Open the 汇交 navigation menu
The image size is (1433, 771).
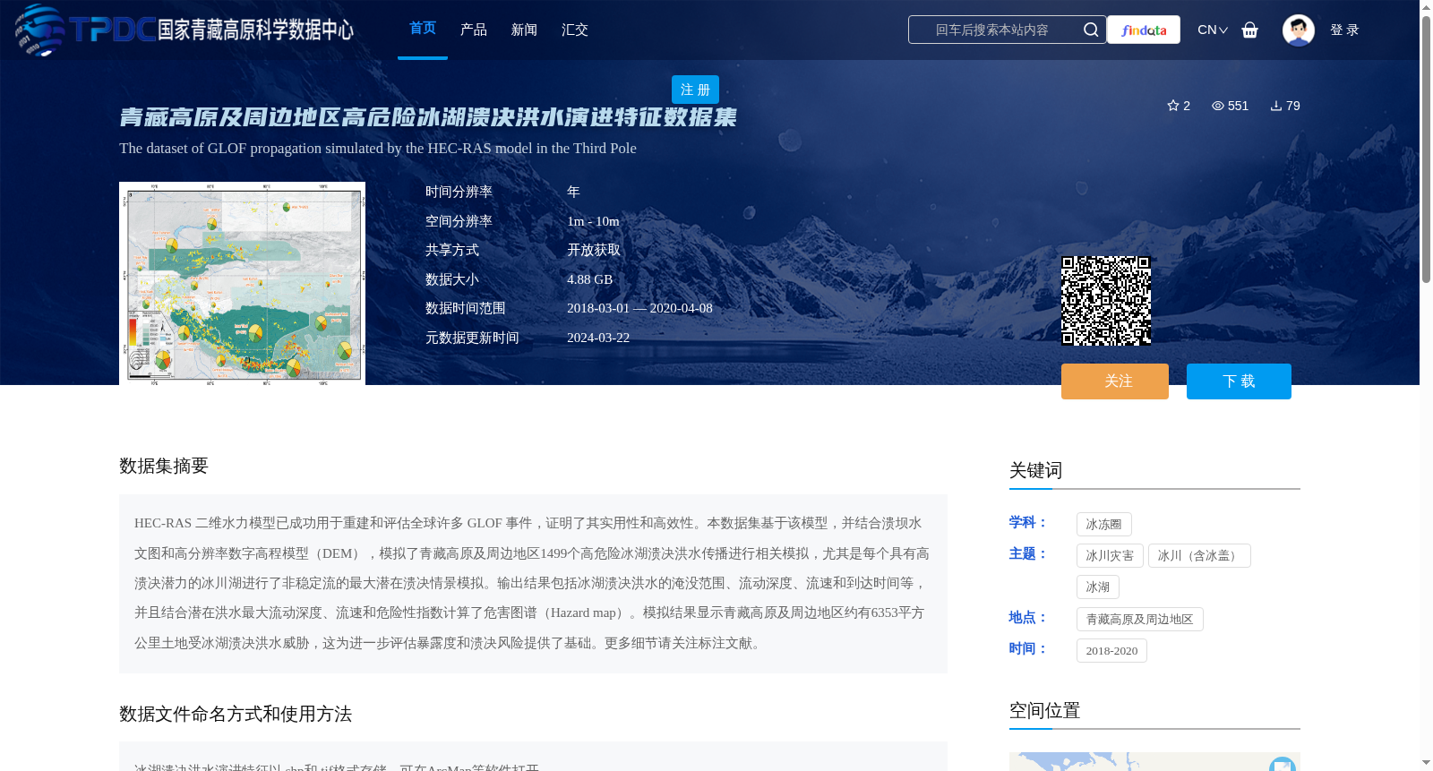pos(575,30)
